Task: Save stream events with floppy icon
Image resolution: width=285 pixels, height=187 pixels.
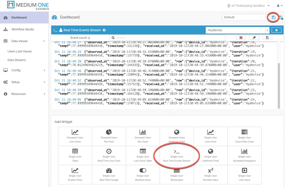Action: pyautogui.click(x=267, y=38)
